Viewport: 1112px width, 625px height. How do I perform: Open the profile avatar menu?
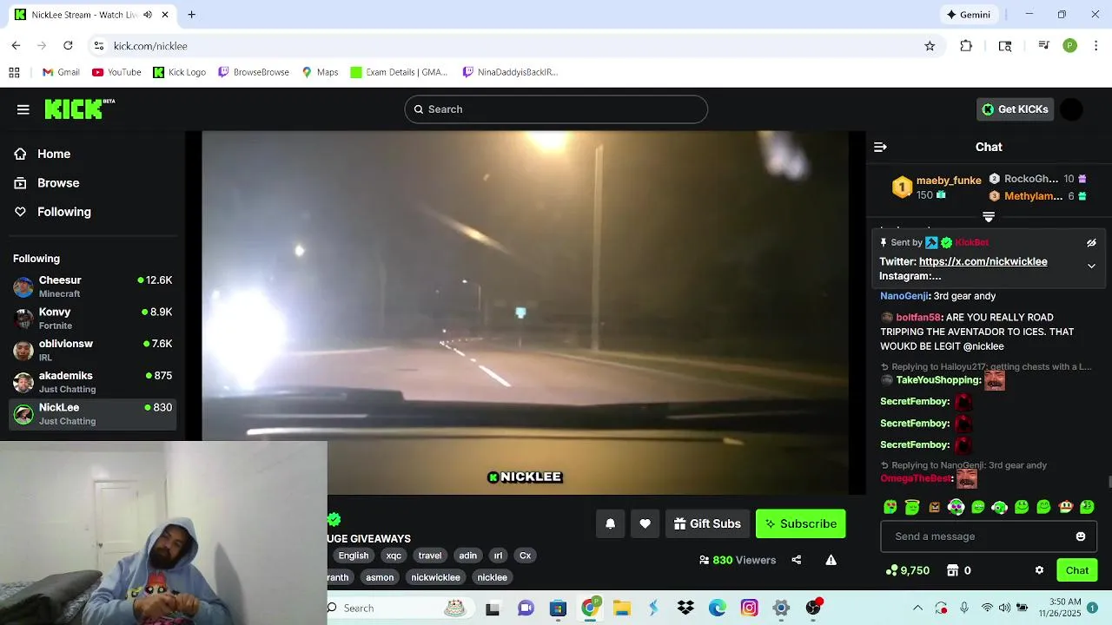click(1072, 109)
